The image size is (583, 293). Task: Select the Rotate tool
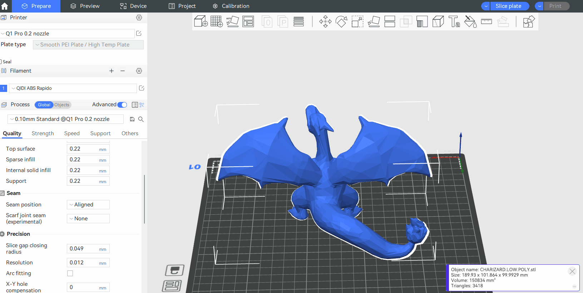coord(341,21)
